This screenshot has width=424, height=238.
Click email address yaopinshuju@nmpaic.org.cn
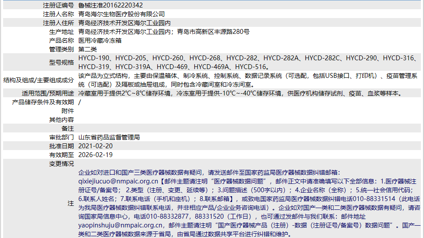click(x=120, y=225)
